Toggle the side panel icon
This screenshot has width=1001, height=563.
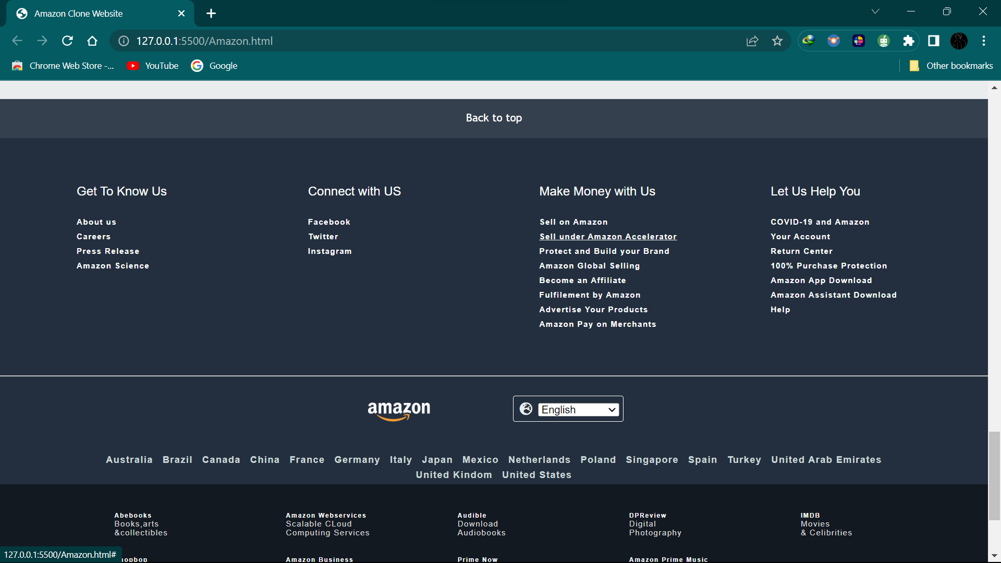point(933,41)
